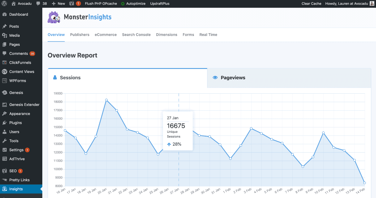Select the eCommerce tab

[106, 34]
